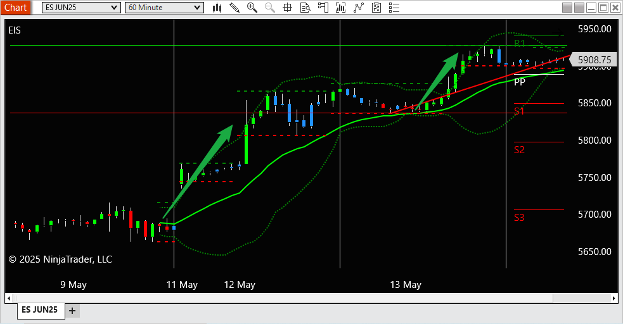Screen dimensions: 623x324
Task: Open the indicators line-graph icon
Action: click(358, 8)
